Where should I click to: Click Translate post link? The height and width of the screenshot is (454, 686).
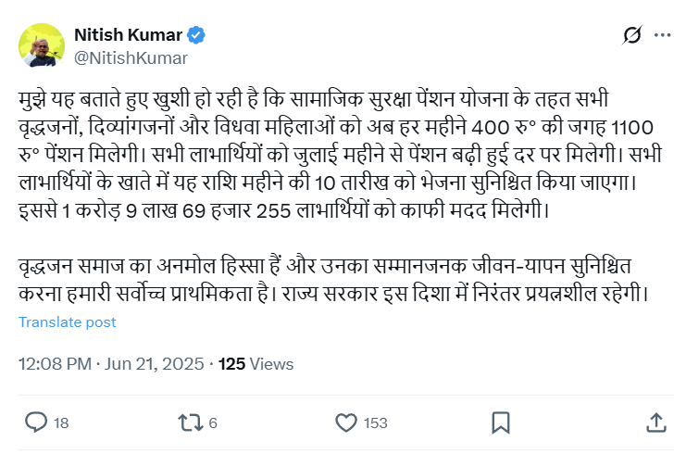click(68, 322)
